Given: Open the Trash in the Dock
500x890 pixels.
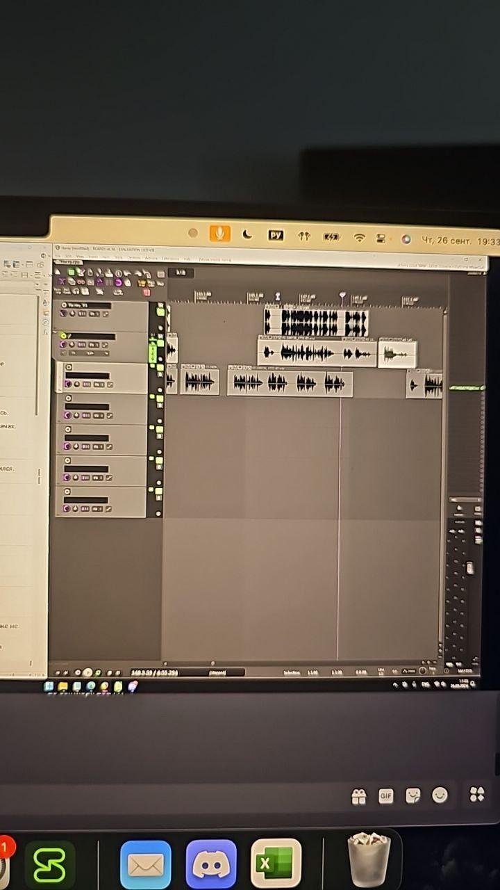Looking at the screenshot, I should click(369, 859).
